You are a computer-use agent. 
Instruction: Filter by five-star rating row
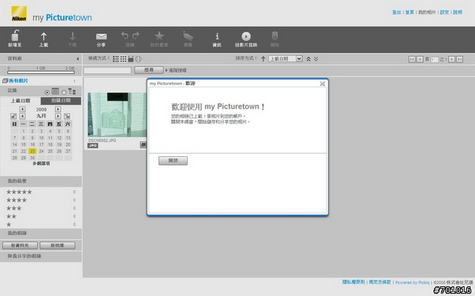pyautogui.click(x=41, y=192)
